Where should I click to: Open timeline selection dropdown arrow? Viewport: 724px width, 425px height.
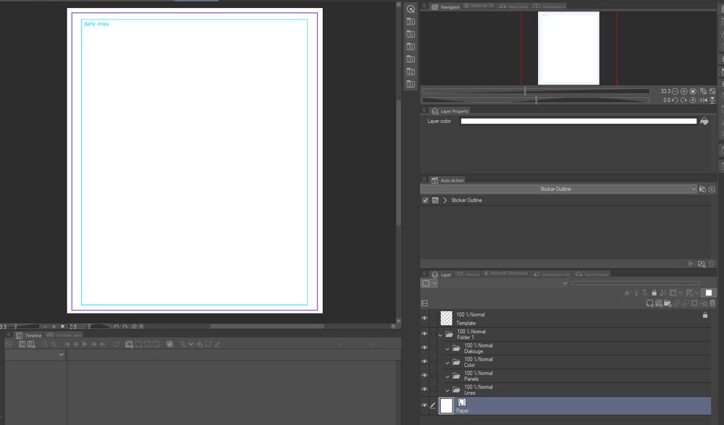62,355
